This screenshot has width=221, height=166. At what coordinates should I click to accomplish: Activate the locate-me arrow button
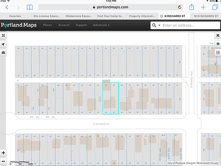[3, 44]
